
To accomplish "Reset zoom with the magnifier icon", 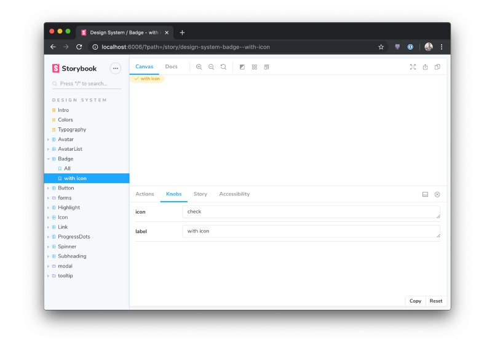I will 223,67.
